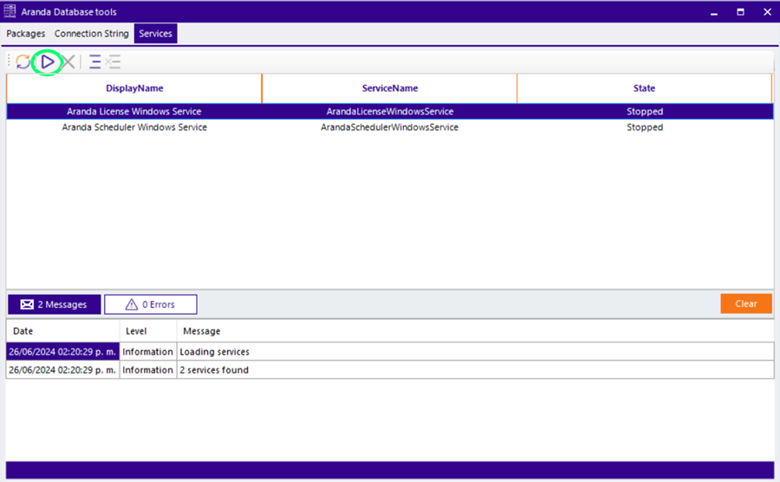Viewport: 780px width, 482px height.
Task: Clear the log with the Clear button
Action: pos(746,303)
